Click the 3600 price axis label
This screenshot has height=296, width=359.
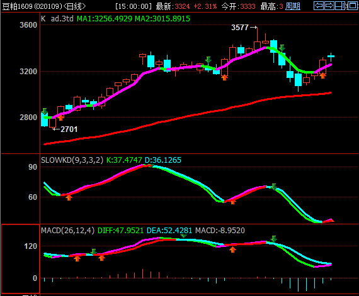coord(28,25)
